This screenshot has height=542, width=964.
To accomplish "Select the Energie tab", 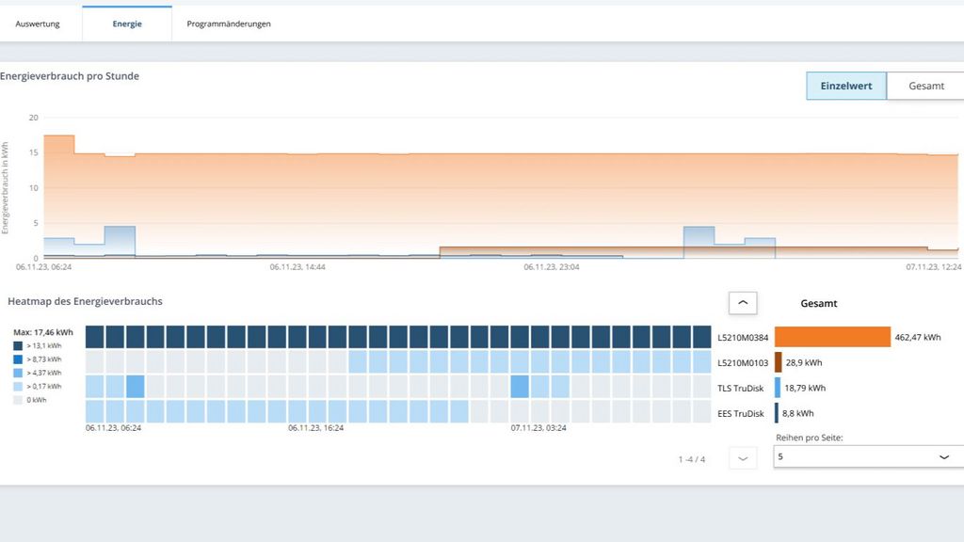I will (x=127, y=24).
